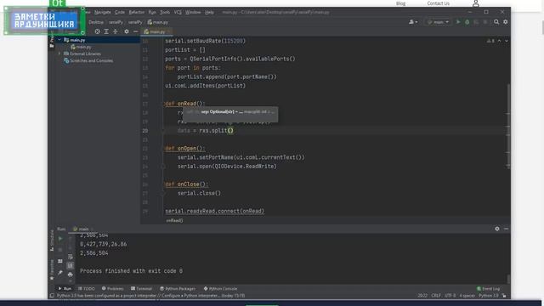The width and height of the screenshot is (544, 306).
Task: Hide the Run panel with minus icon
Action: pyautogui.click(x=507, y=229)
